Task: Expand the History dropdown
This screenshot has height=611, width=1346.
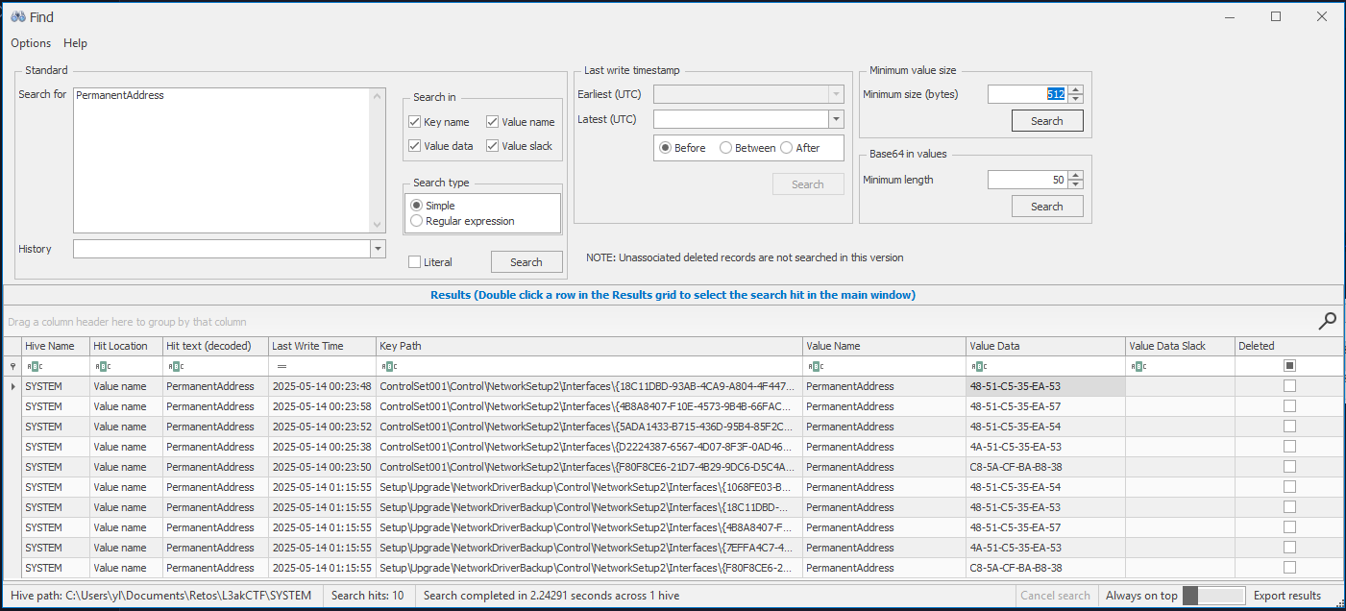Action: click(x=377, y=250)
